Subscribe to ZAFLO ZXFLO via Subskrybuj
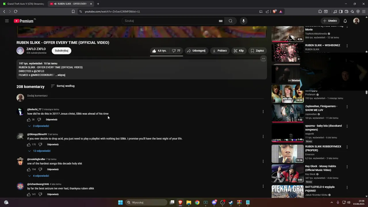This screenshot has height=207, width=368. coord(62,51)
